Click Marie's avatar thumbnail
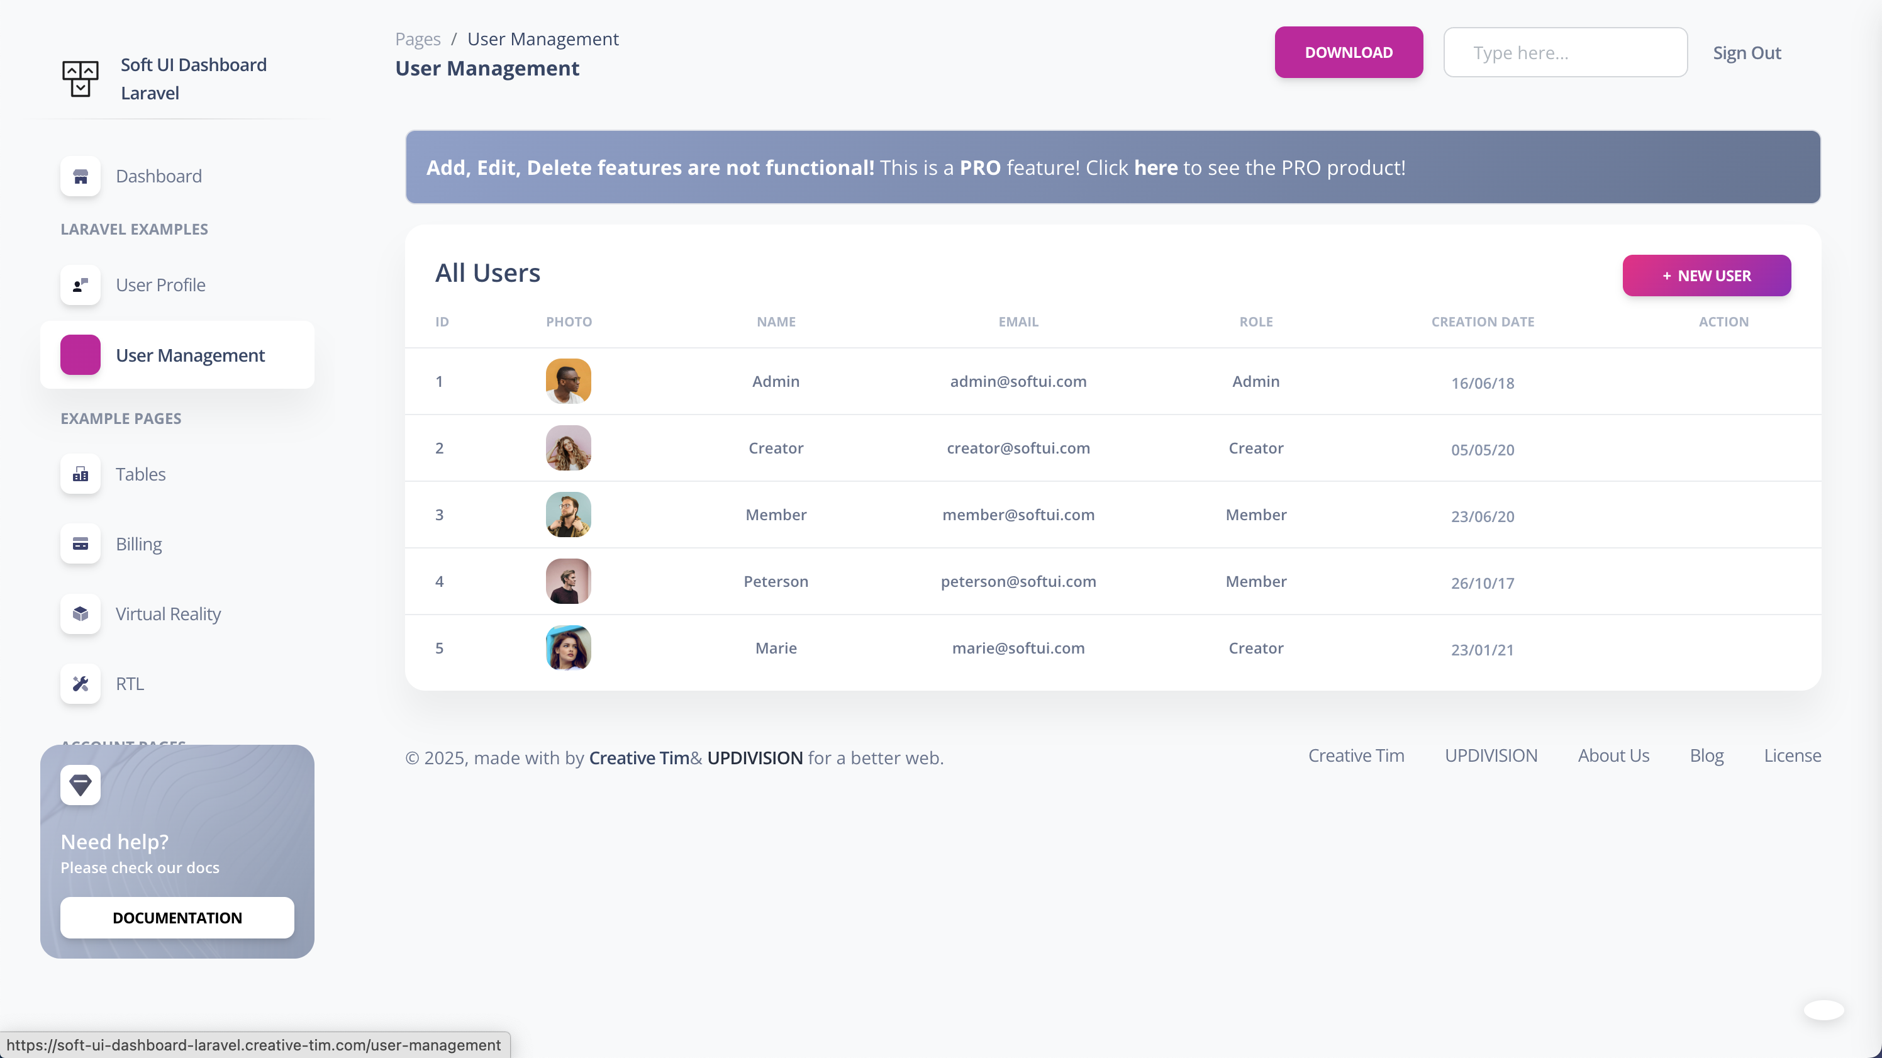The width and height of the screenshot is (1882, 1058). (569, 647)
